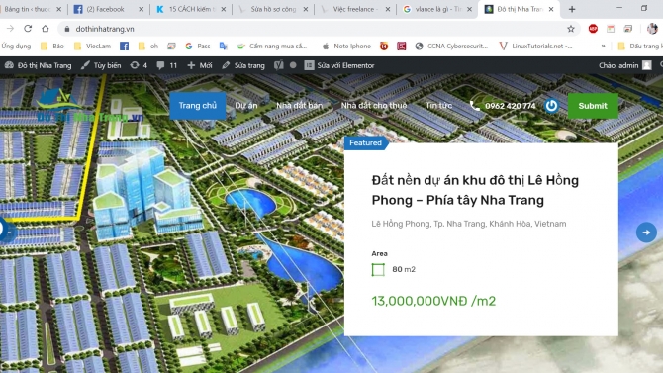Screen dimensions: 663x373
Task: Open the Chrome profile avatar
Action: coord(652,29)
